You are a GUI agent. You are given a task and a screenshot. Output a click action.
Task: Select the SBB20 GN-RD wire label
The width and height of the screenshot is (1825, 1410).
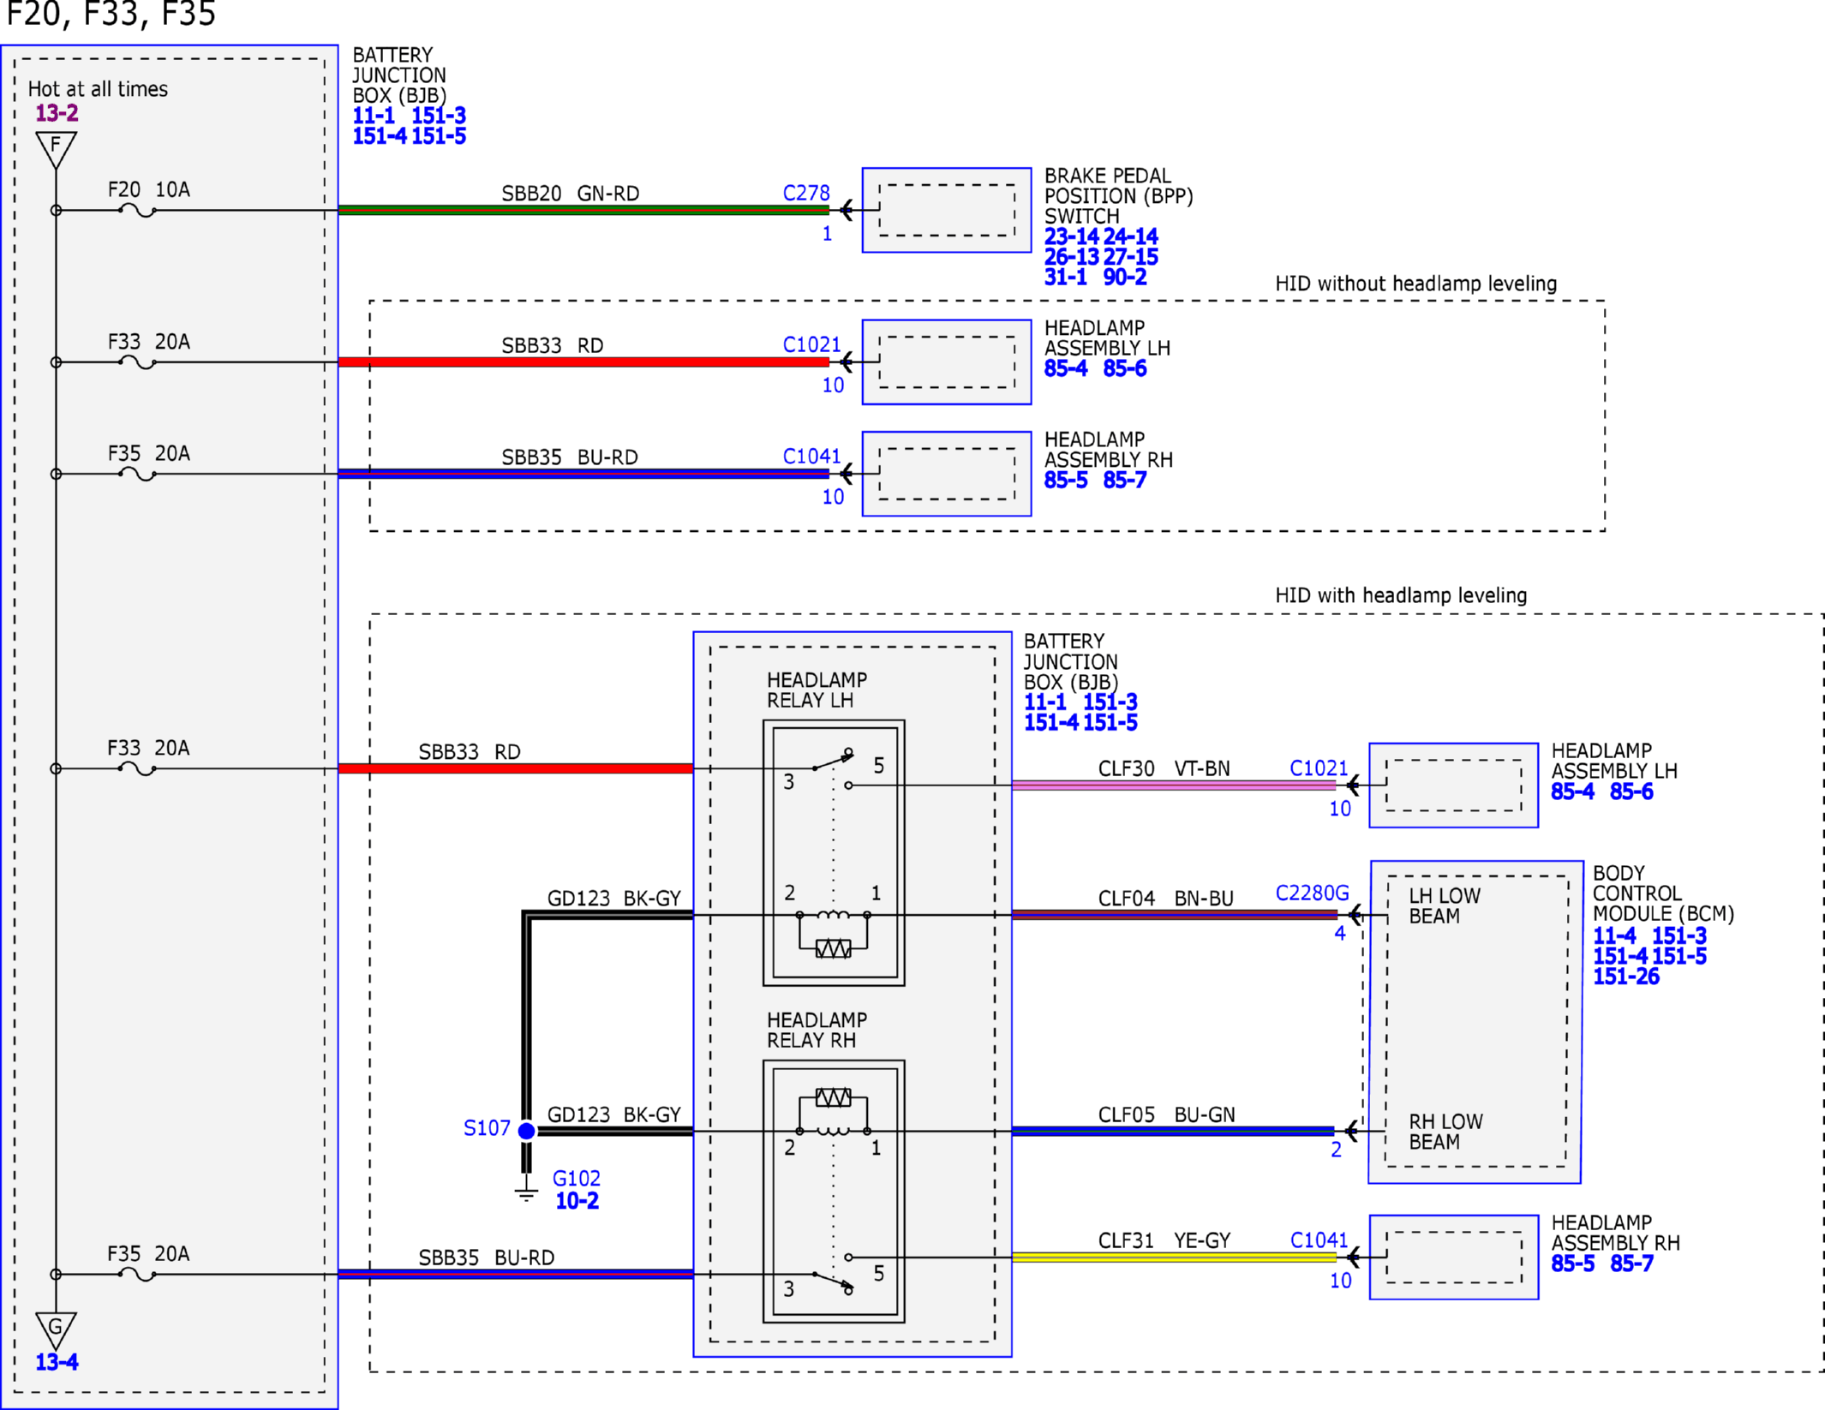[571, 194]
